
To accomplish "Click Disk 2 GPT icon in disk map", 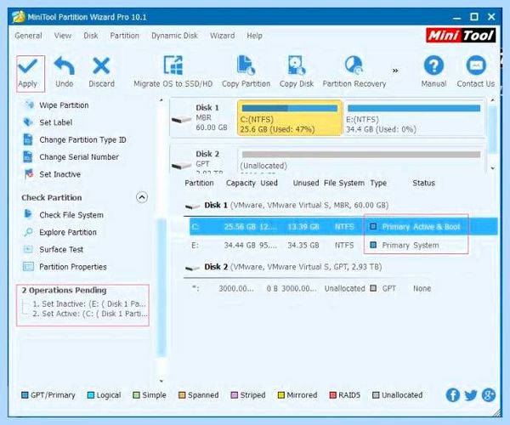I will (x=182, y=166).
